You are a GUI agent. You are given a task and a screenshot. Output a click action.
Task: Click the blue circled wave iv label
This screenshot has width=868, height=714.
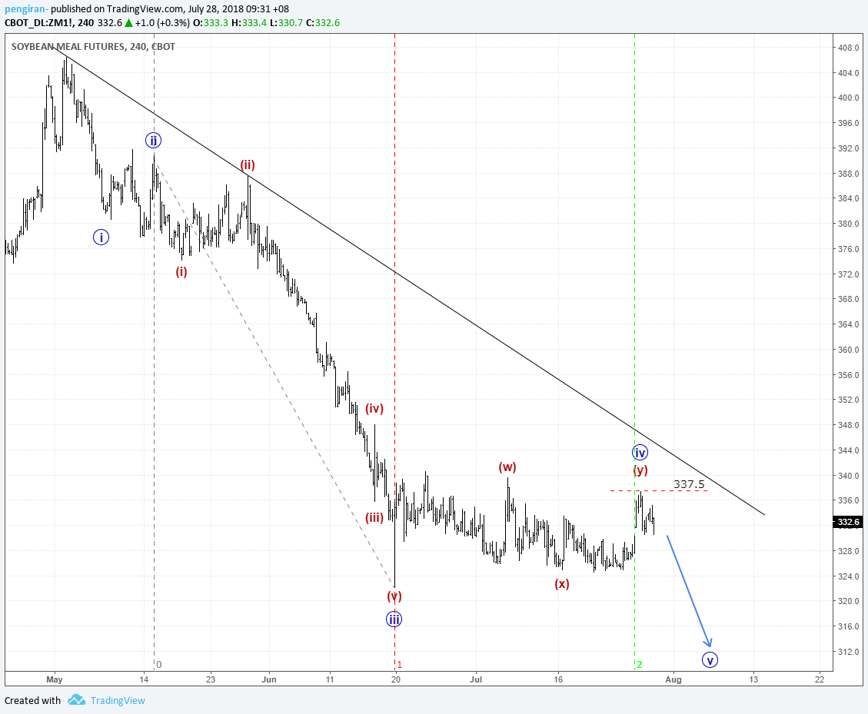[x=640, y=453]
